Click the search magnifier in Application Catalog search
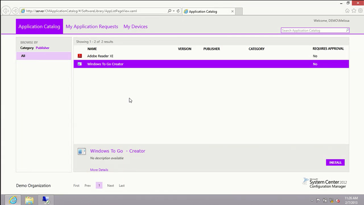364x205 pixels. (347, 31)
